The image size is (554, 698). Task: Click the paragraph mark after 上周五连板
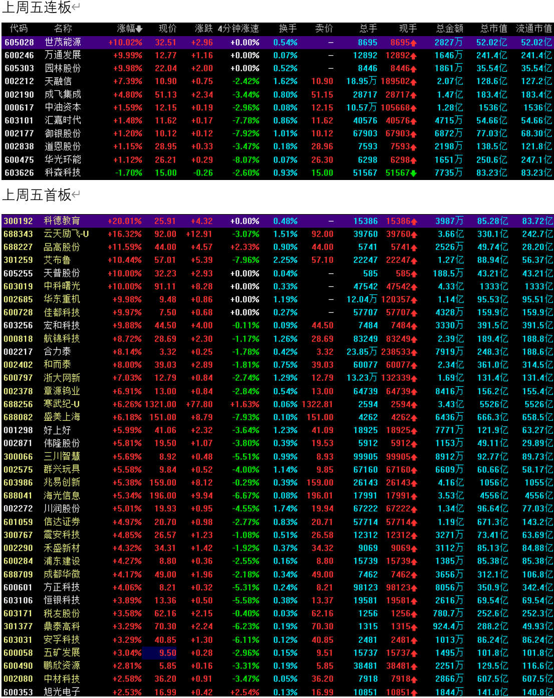click(76, 8)
